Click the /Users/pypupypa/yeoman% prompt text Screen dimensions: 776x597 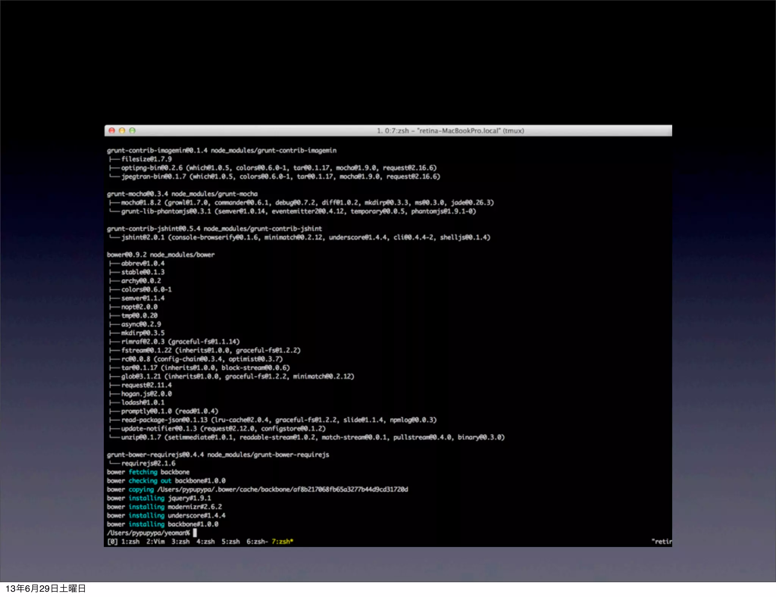[148, 533]
